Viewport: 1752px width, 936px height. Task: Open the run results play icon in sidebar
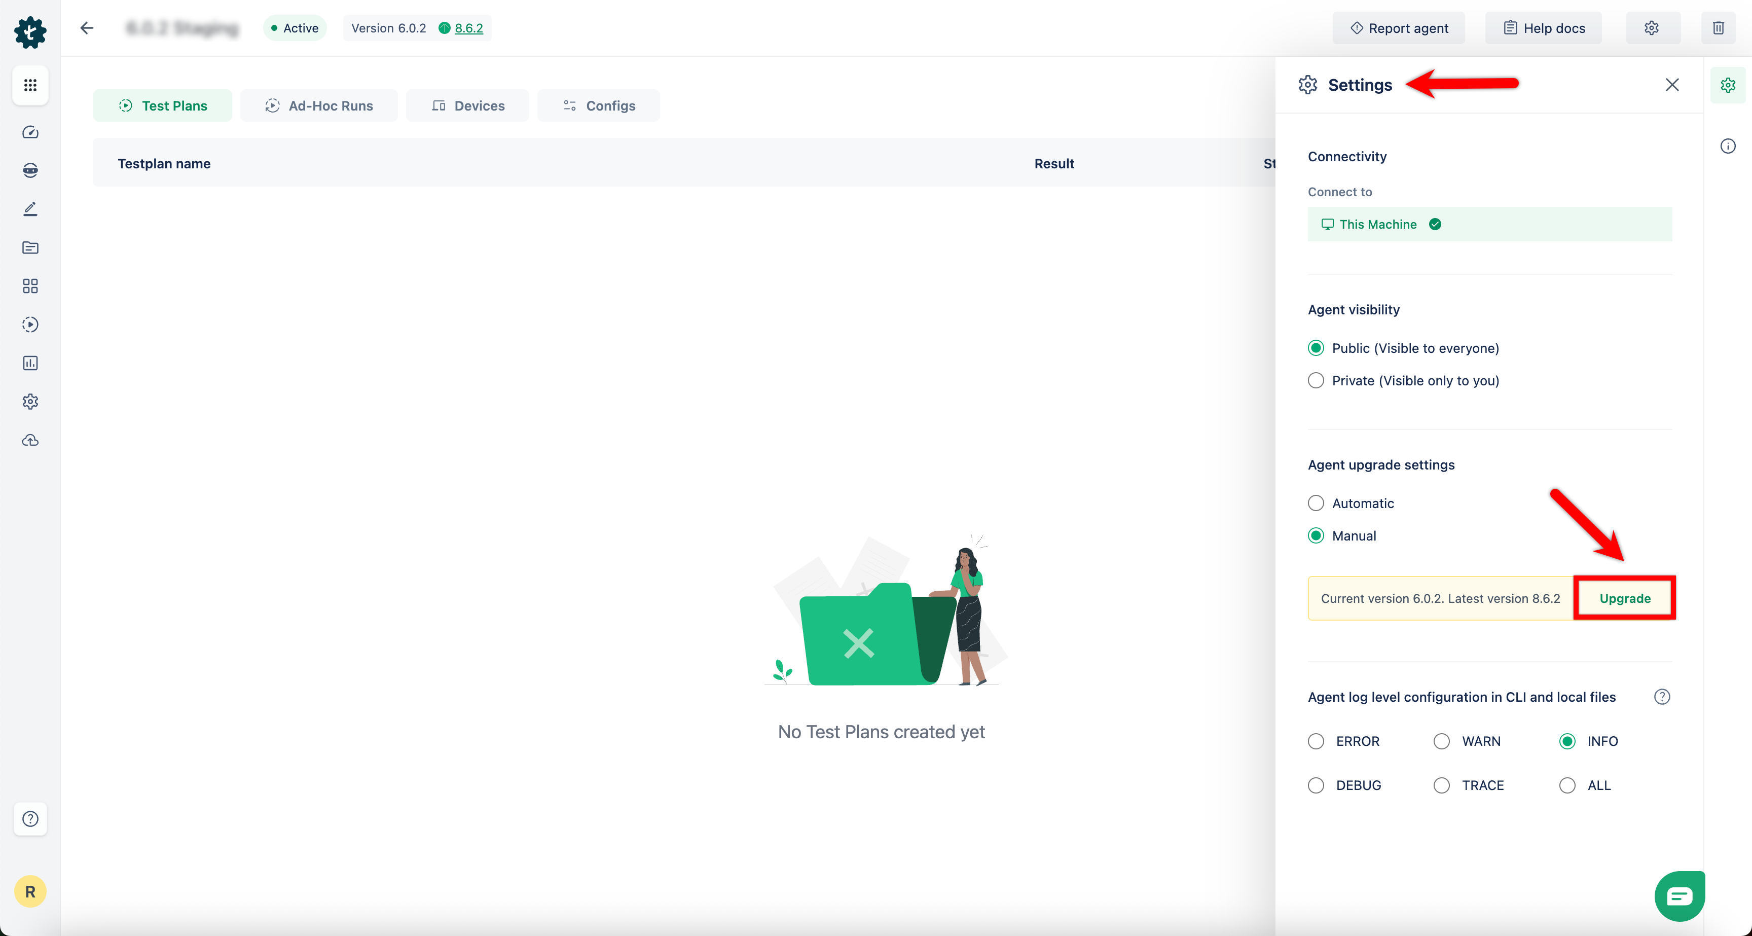click(30, 325)
